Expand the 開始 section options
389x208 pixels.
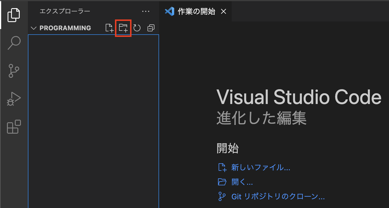tap(227, 148)
